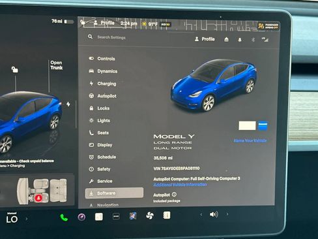318x239 pixels.
Task: Tap the LTE signal strength icon
Action: click(x=265, y=39)
